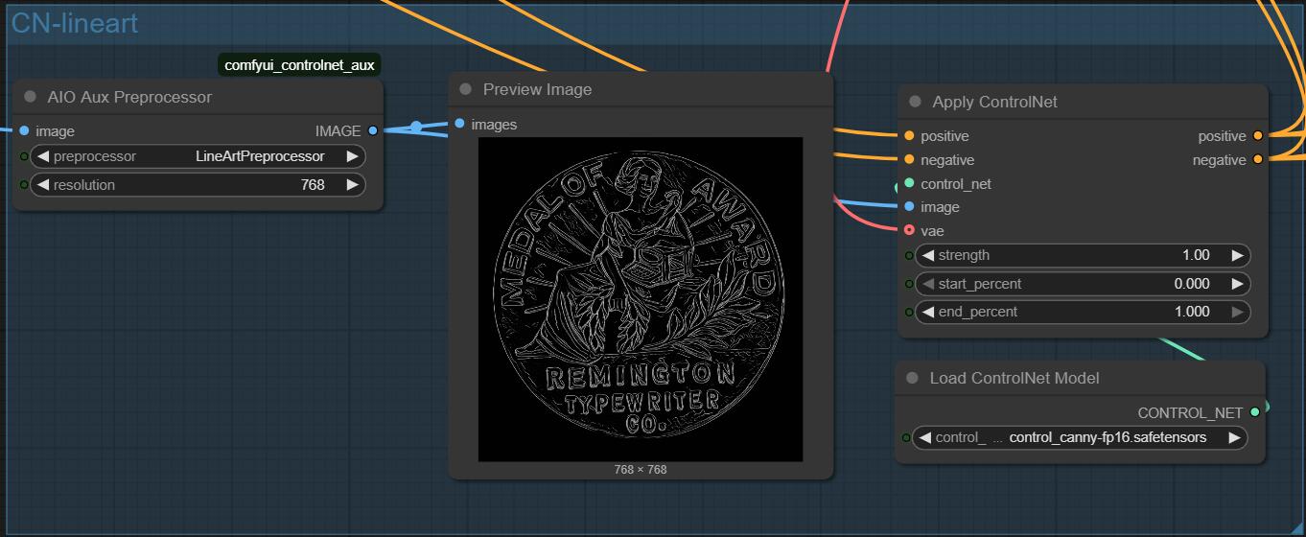Click the images input socket
Viewport: 1306px width, 537px height.
pyautogui.click(x=460, y=124)
